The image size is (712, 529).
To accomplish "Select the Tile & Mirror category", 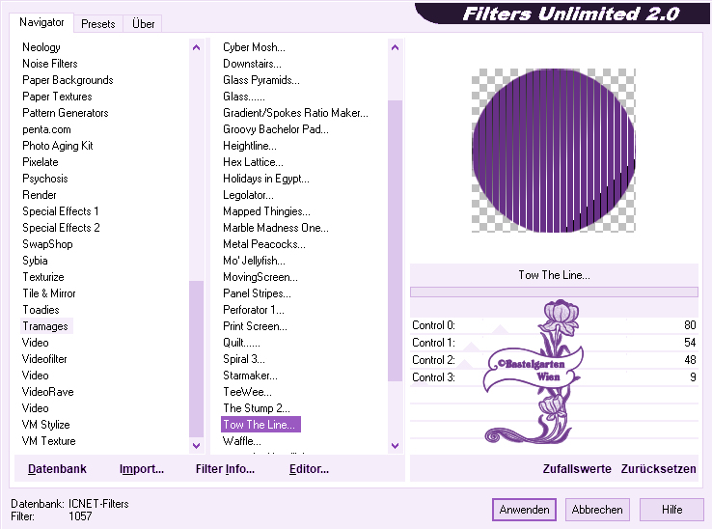I will point(49,293).
